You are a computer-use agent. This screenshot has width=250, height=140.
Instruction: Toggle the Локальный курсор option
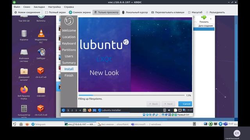[x=135, y=12]
